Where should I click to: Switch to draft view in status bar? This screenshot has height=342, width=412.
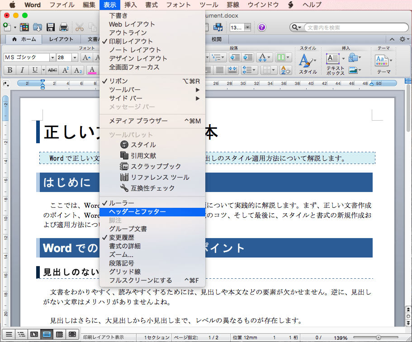(x=9, y=334)
